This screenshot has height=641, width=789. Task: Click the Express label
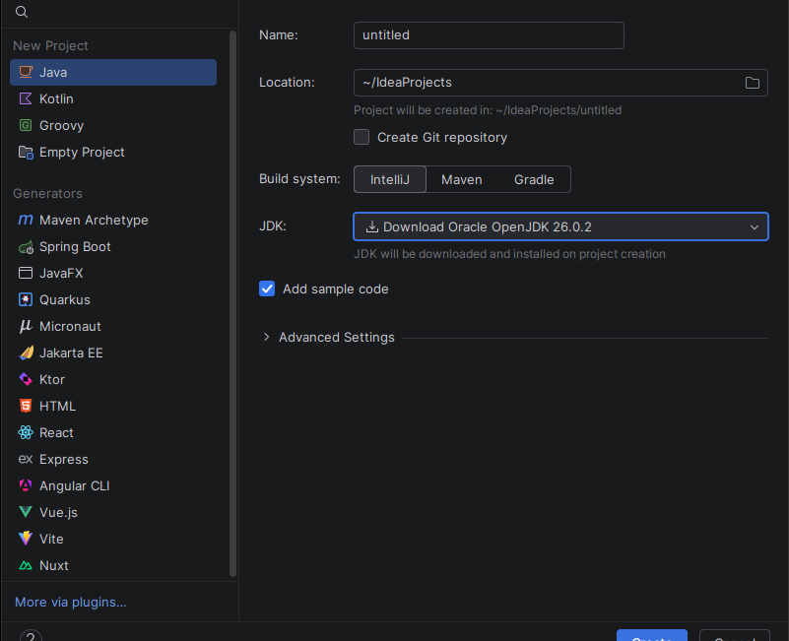(x=63, y=460)
